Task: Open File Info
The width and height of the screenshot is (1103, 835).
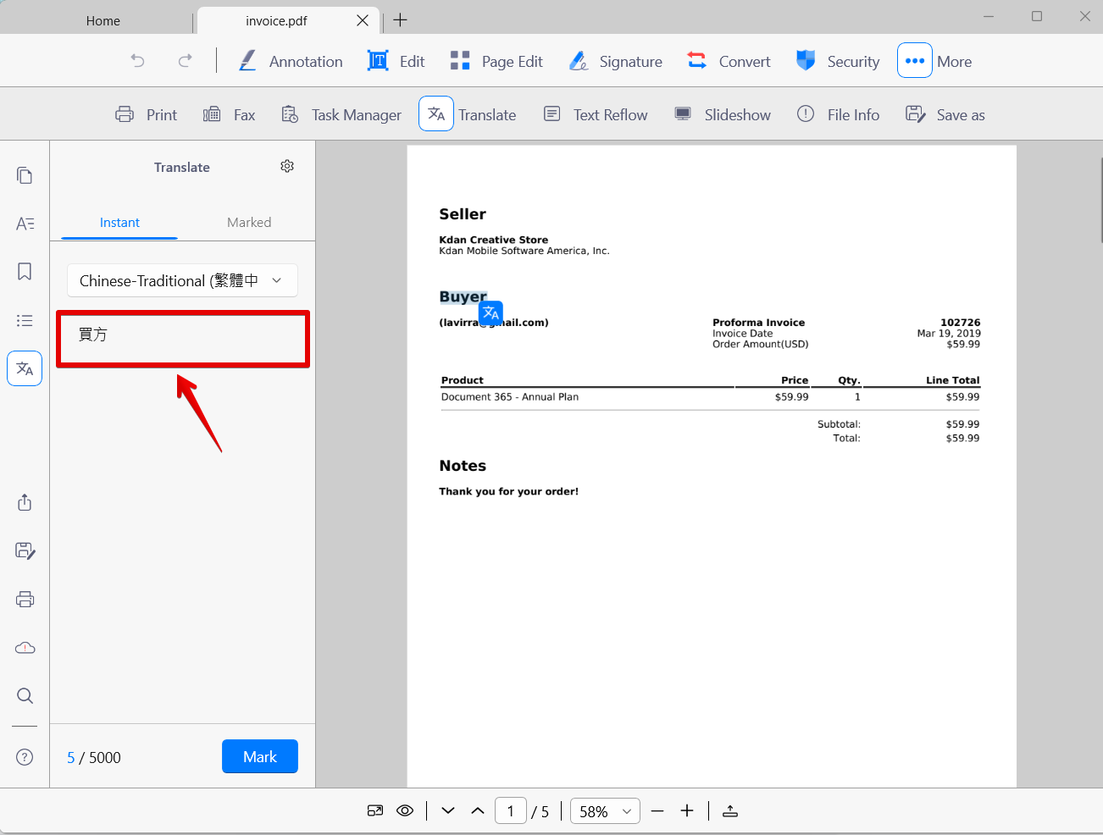Action: click(839, 114)
